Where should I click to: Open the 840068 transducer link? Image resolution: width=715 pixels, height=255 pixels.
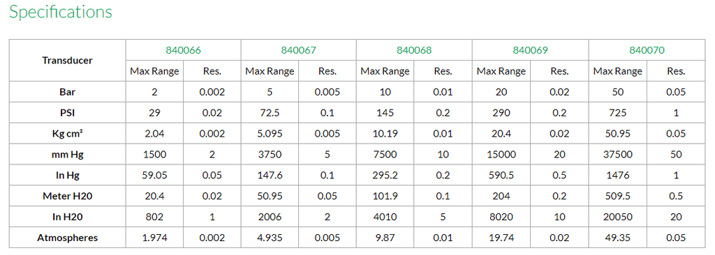(x=414, y=50)
